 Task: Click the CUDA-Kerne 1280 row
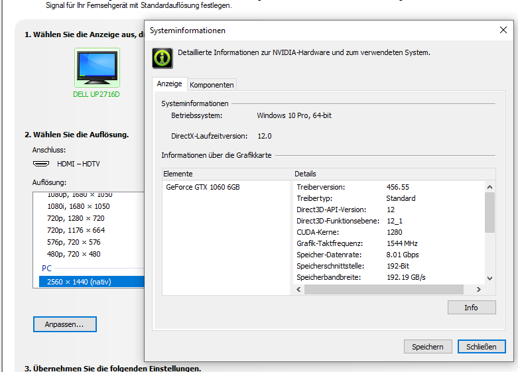point(389,232)
